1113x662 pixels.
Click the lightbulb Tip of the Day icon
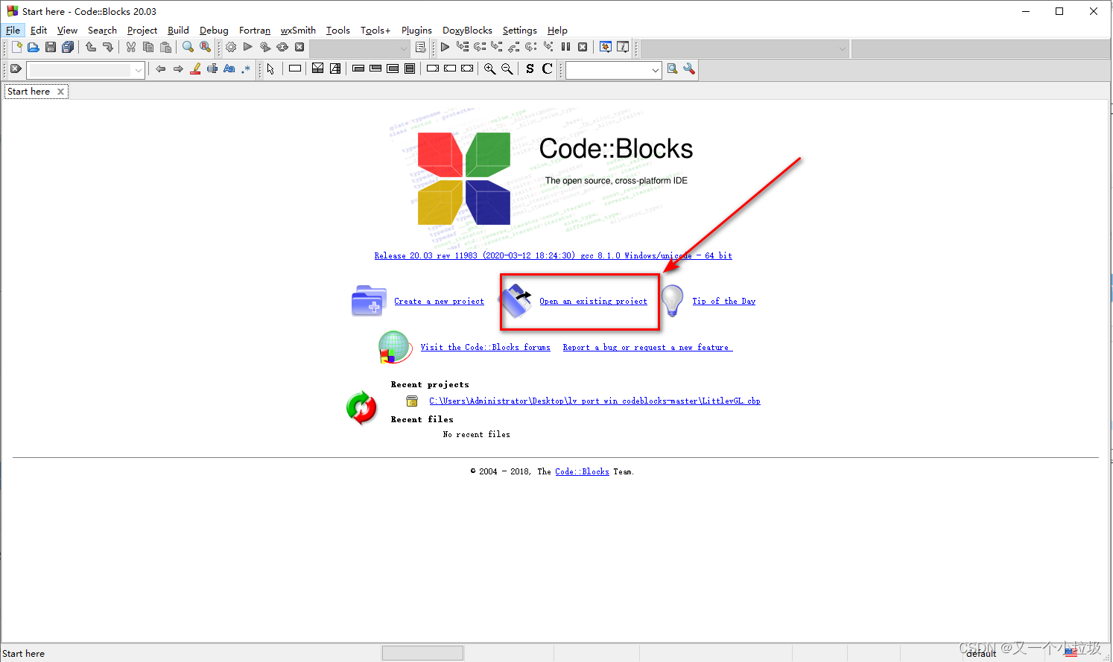pos(672,301)
